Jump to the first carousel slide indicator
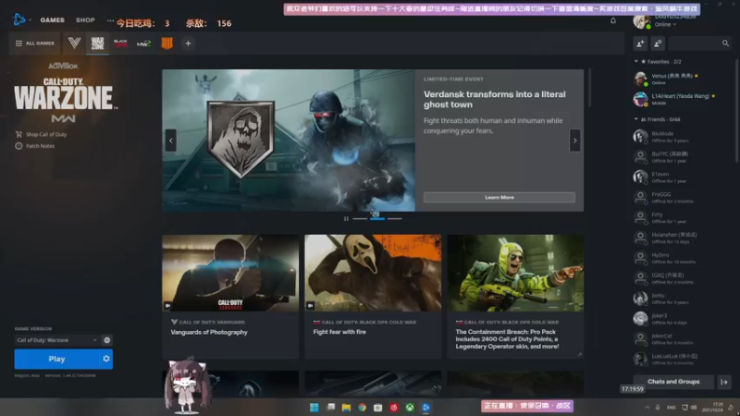740x416 pixels. pyautogui.click(x=360, y=219)
